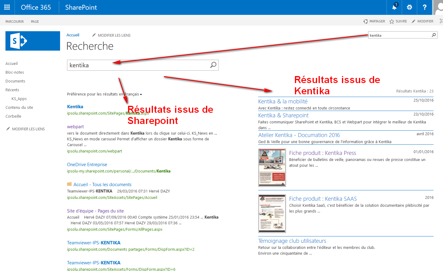The height and width of the screenshot is (271, 443).
Task: Click Office 365 header link
Action: tap(36, 7)
